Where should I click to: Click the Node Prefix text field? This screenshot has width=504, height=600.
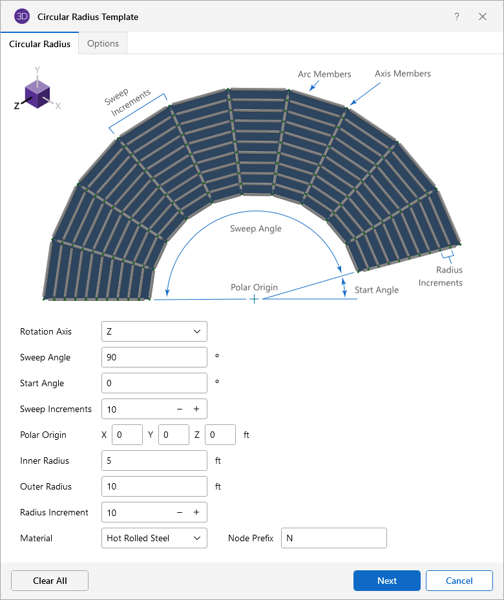coord(333,538)
